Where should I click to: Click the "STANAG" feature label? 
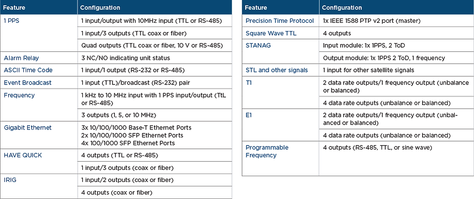[x=258, y=46]
